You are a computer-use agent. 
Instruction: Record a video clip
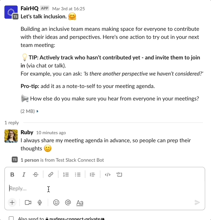click(x=28, y=202)
